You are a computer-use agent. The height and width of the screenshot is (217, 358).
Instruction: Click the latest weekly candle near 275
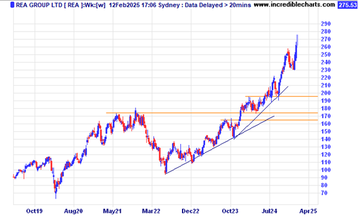click(x=297, y=40)
